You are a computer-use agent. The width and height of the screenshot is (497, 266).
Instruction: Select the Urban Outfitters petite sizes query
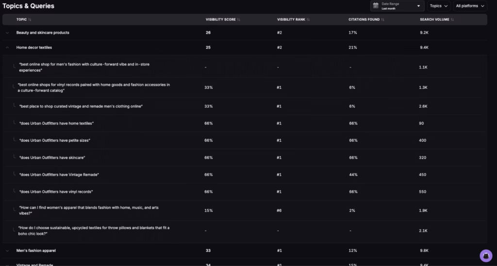click(x=55, y=140)
